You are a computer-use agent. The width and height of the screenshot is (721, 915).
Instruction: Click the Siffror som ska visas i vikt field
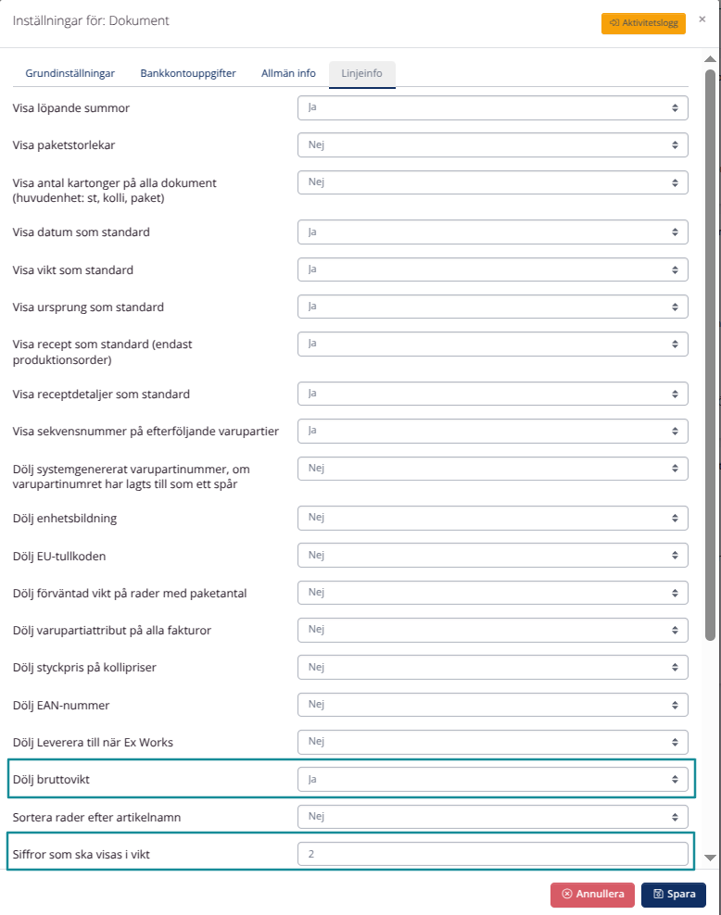[x=492, y=854]
